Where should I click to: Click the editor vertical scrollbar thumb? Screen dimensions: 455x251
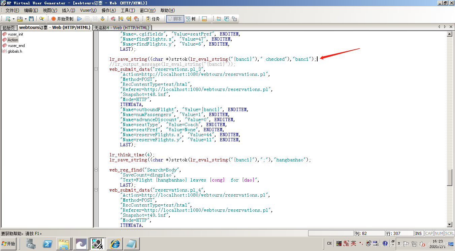coord(449,178)
